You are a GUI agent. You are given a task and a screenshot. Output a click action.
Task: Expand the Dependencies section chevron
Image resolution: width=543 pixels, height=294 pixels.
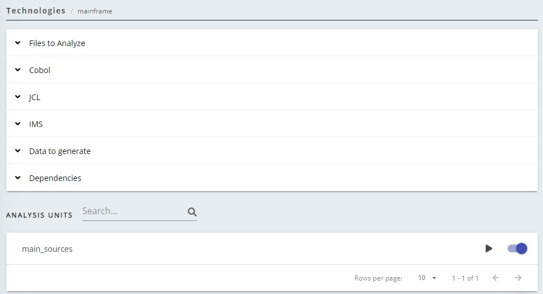[x=18, y=178]
